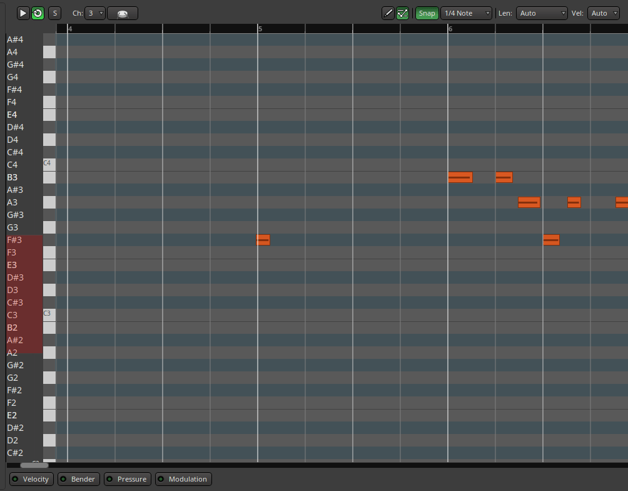Click measure 5 on the timeline ruler

tap(260, 29)
